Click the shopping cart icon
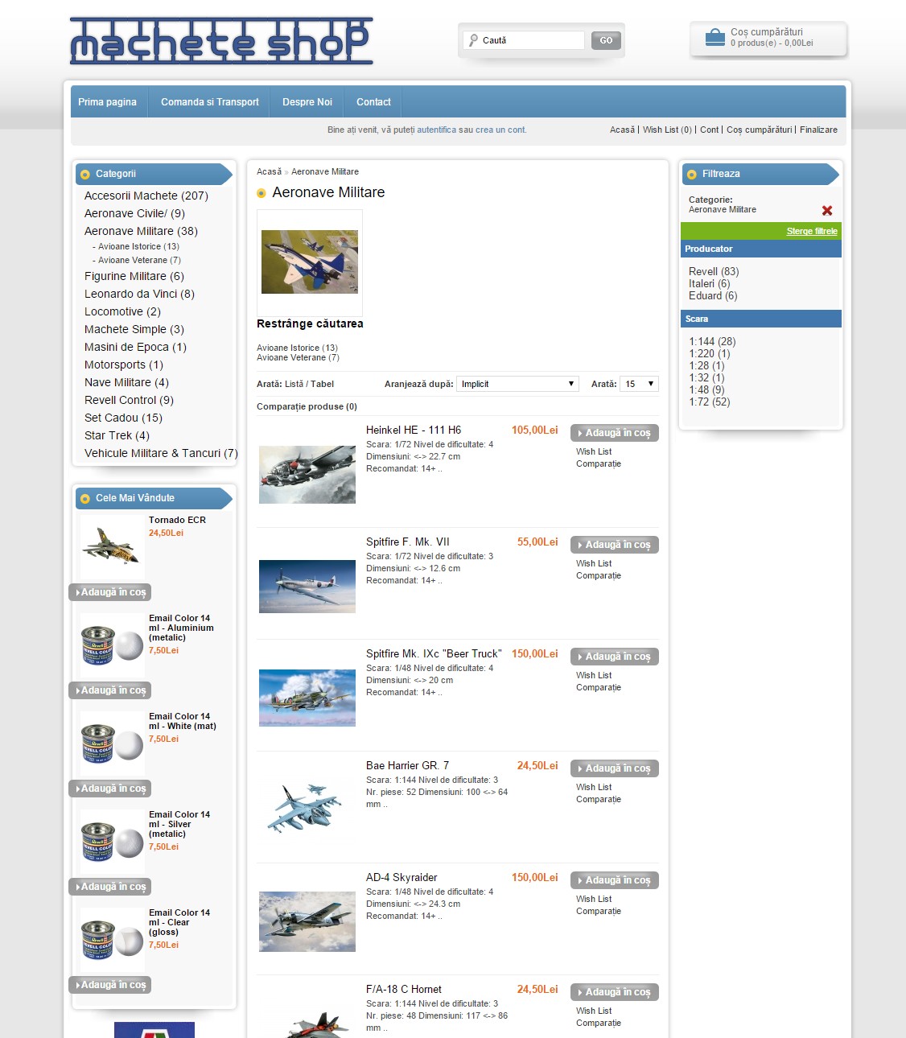The height and width of the screenshot is (1038, 906). click(715, 38)
